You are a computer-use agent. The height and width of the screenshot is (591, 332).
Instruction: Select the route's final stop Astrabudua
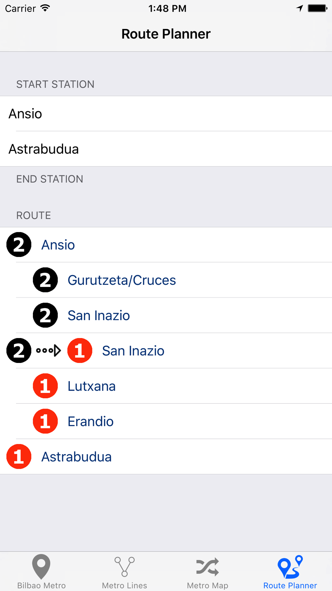pyautogui.click(x=76, y=457)
